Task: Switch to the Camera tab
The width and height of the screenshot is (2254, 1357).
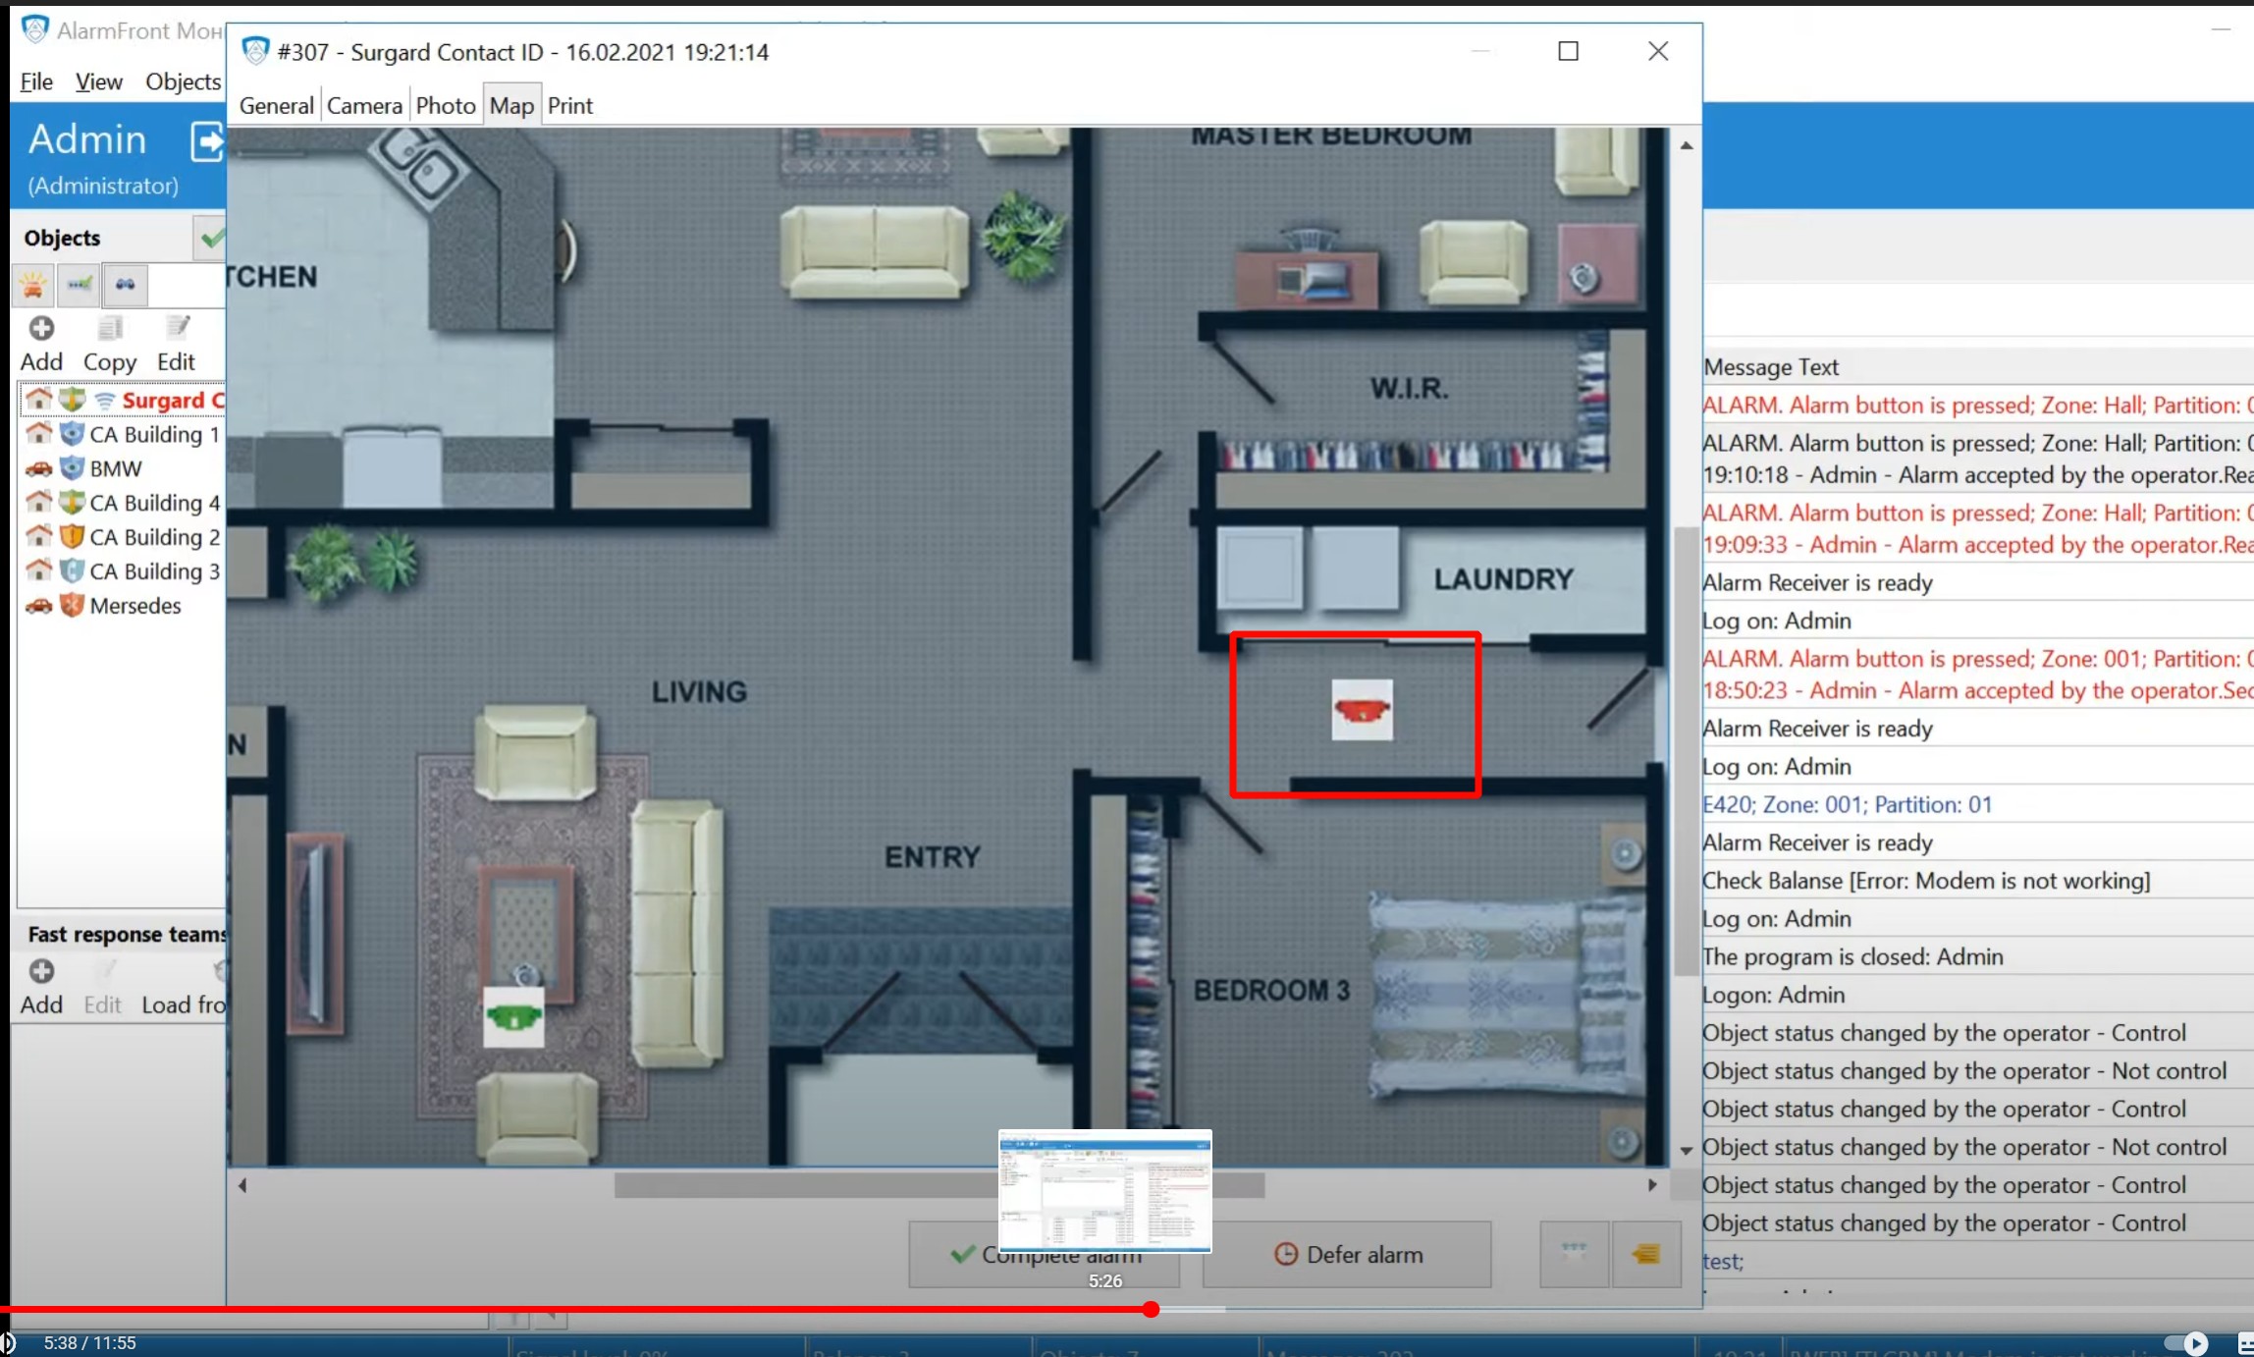Action: point(363,104)
